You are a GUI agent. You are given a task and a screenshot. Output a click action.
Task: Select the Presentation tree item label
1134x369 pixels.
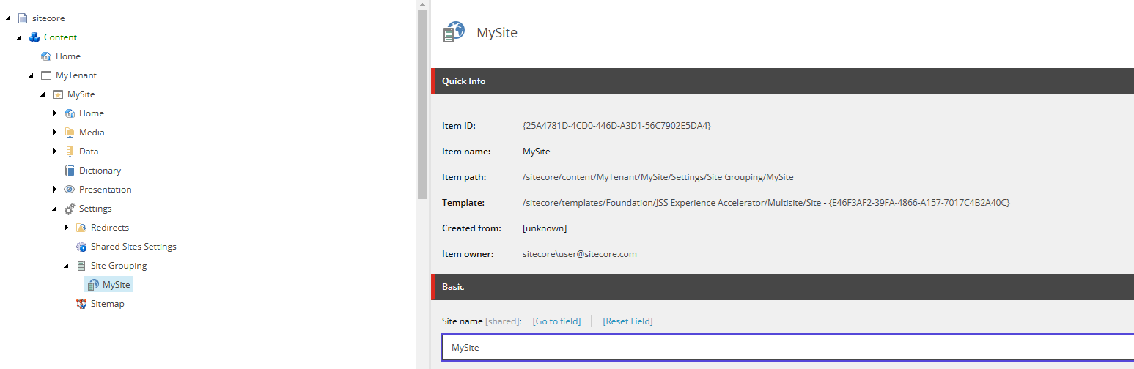coord(106,189)
